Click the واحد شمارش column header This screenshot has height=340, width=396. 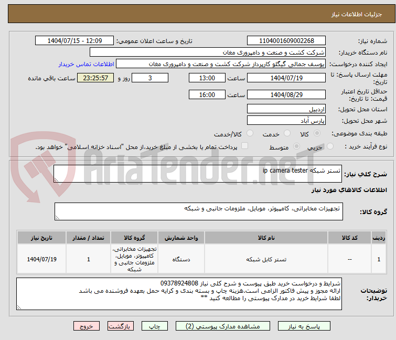pos(181,238)
